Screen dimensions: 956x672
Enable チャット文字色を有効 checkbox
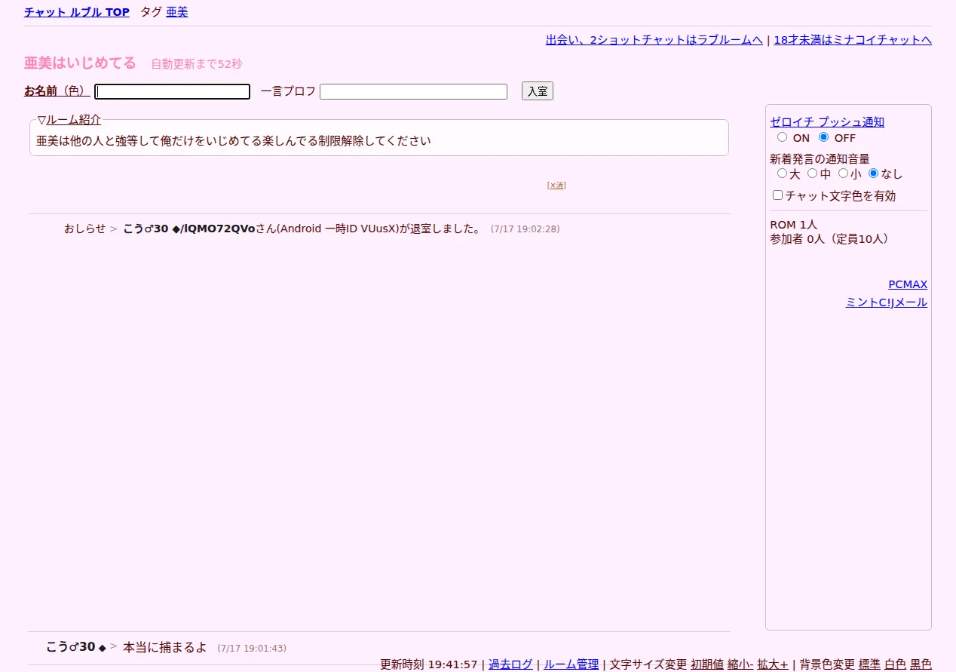point(778,195)
